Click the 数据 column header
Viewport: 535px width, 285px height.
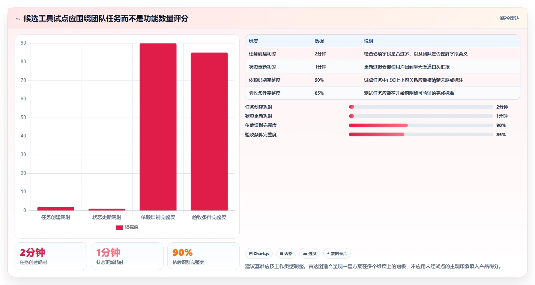319,41
